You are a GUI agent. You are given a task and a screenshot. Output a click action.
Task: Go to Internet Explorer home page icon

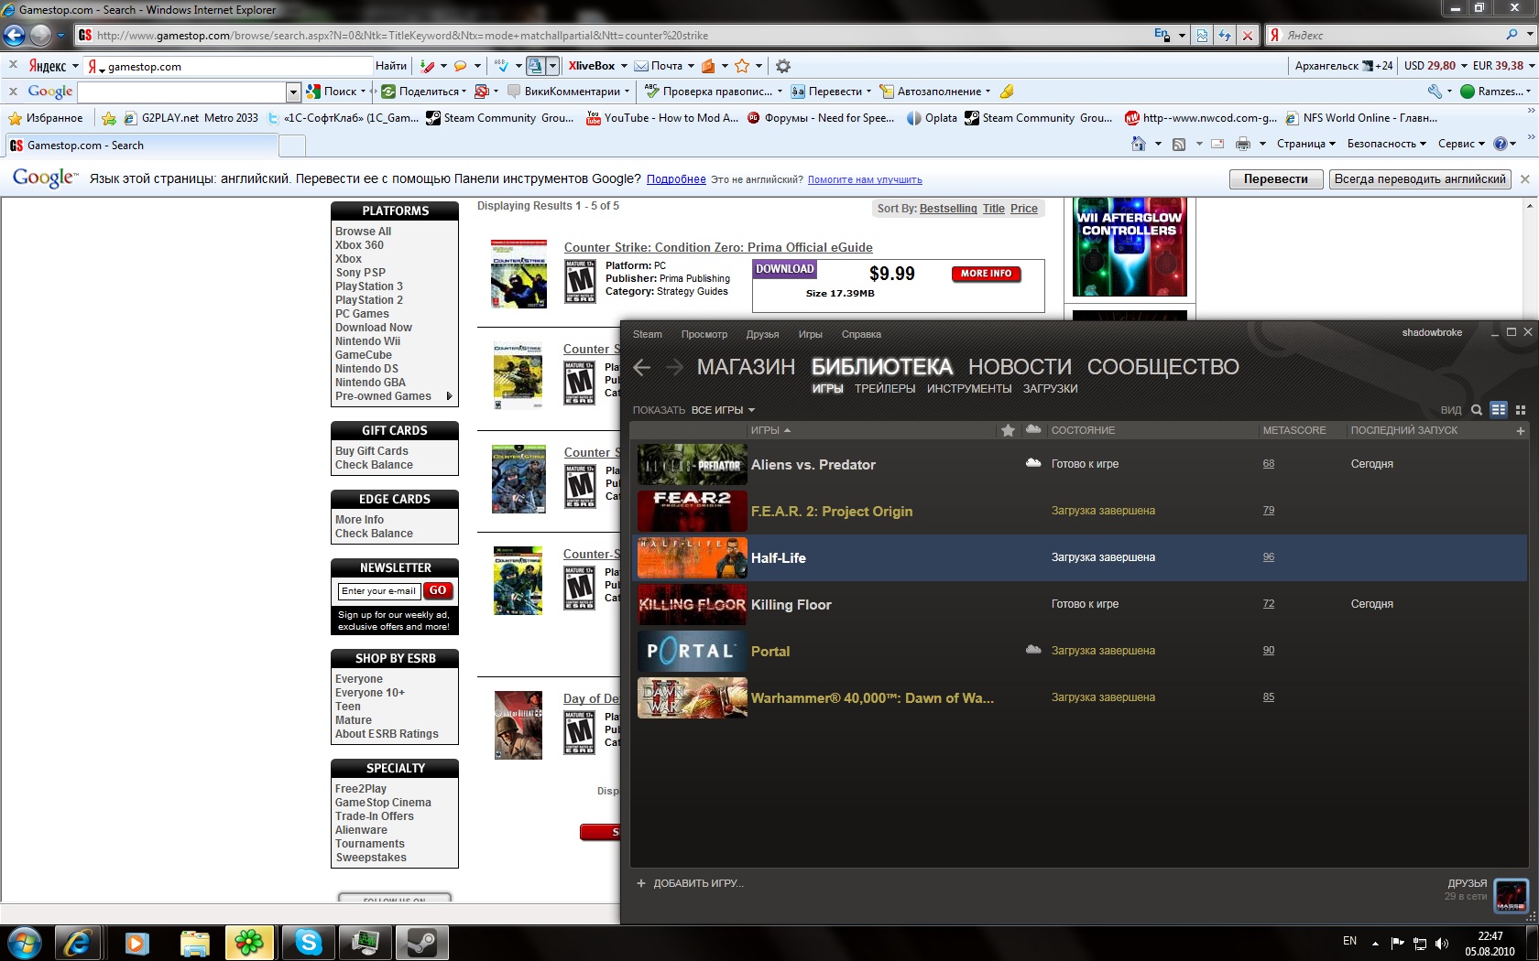coord(1139,144)
